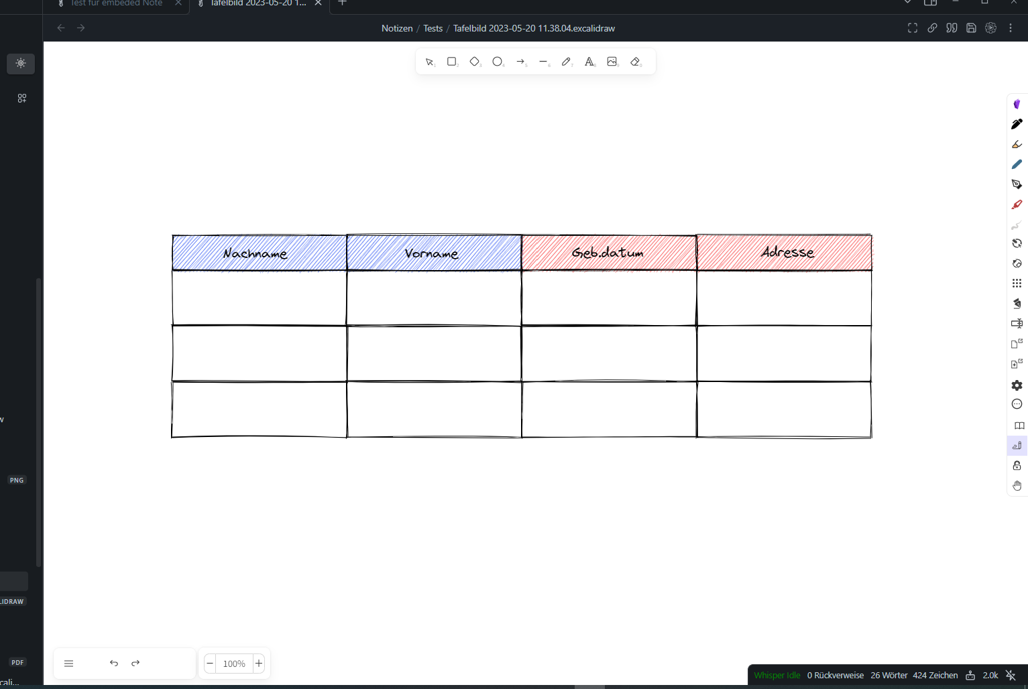Screen dimensions: 1028x689
Task: Click the Save icon in header
Action: 971,28
